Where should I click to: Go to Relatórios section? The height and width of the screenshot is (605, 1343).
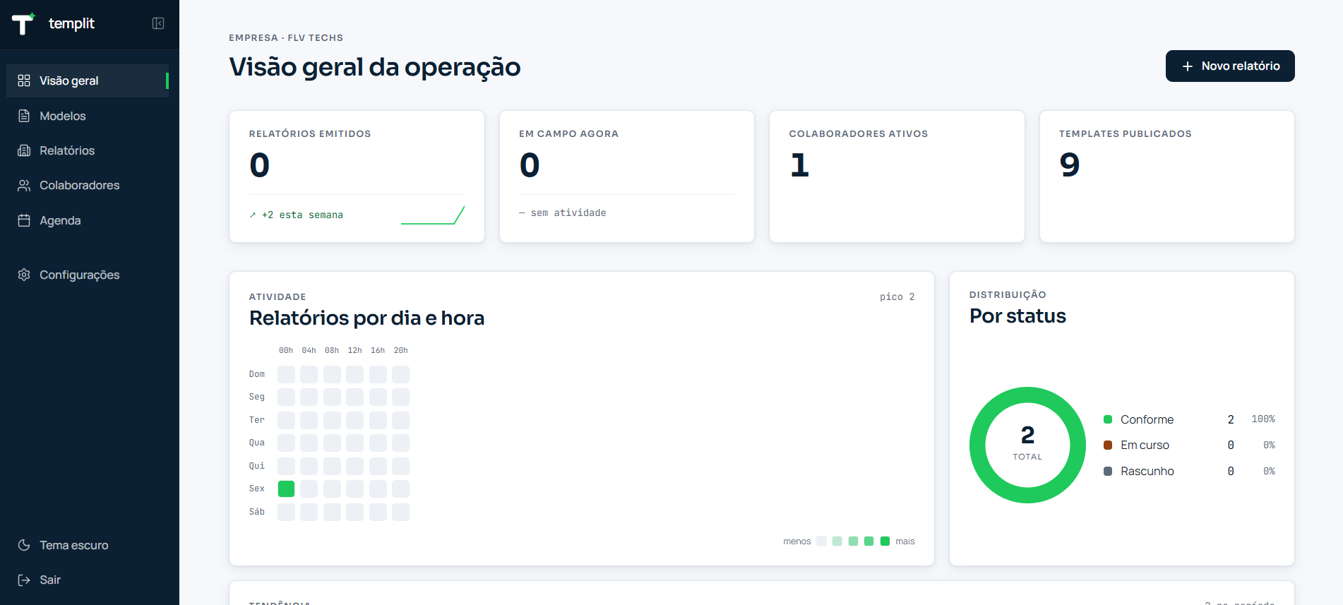coord(88,150)
